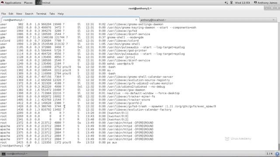Click the [kworker/0:2] entry
The width and height of the screenshot is (280, 157).
tap(118, 119)
